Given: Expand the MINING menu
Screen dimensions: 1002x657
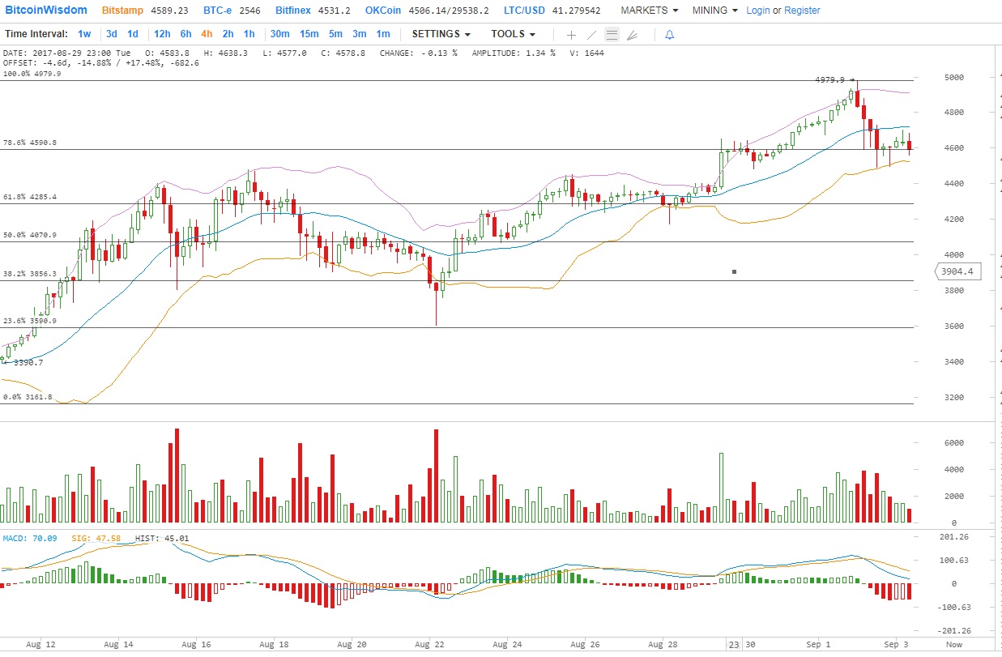Looking at the screenshot, I should (709, 11).
